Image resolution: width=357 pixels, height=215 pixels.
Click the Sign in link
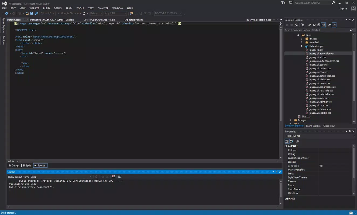(x=343, y=9)
